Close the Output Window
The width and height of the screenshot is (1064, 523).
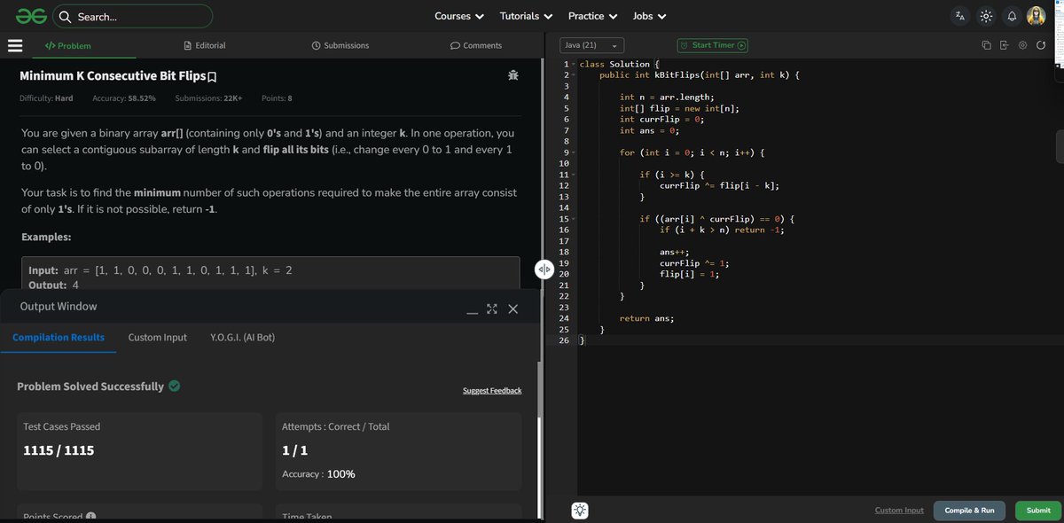pos(513,308)
